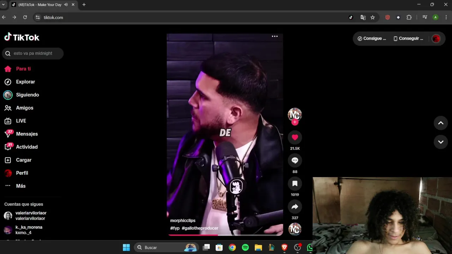Open the LIVE section
This screenshot has height=254, width=452.
coord(21,121)
